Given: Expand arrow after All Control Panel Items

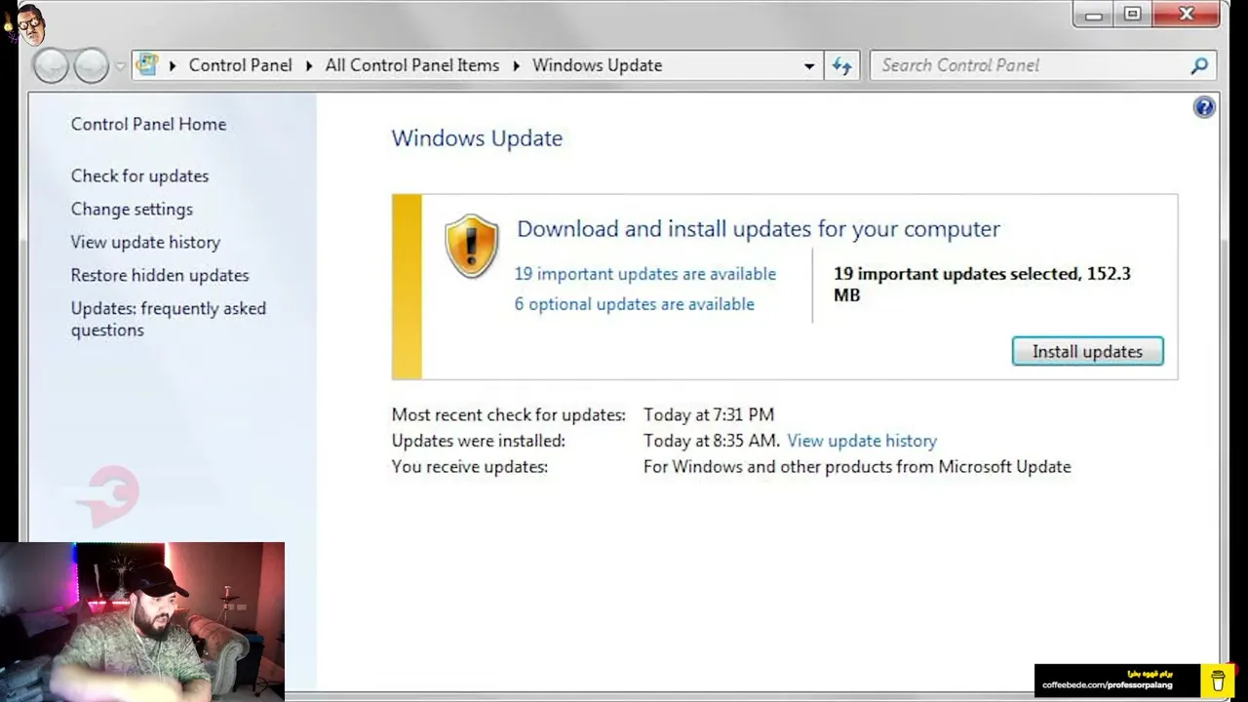Looking at the screenshot, I should pyautogui.click(x=516, y=65).
